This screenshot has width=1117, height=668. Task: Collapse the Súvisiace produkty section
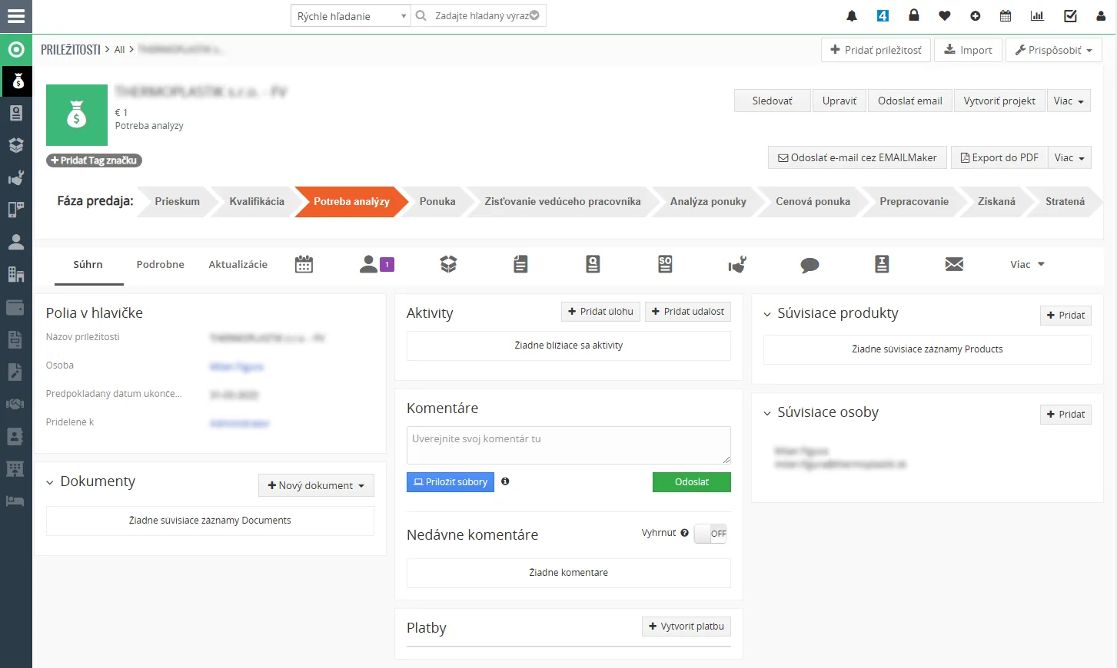(767, 314)
